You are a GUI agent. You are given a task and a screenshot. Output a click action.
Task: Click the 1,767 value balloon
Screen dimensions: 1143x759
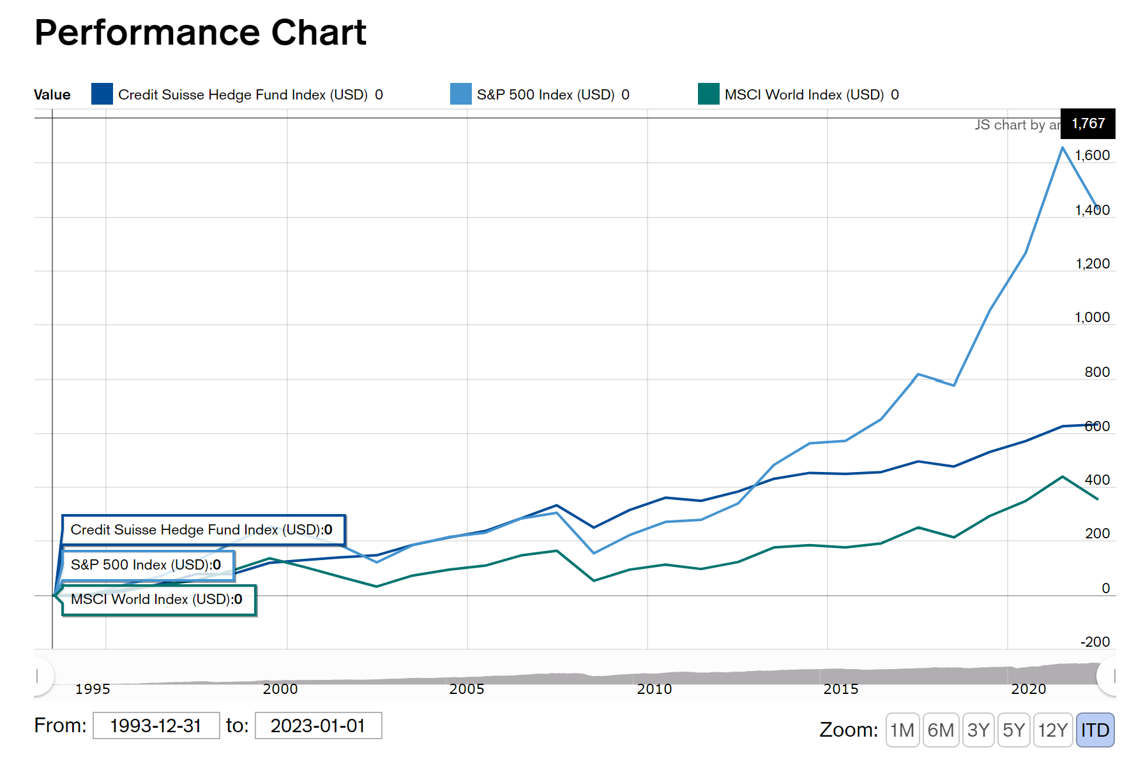[x=1088, y=124]
